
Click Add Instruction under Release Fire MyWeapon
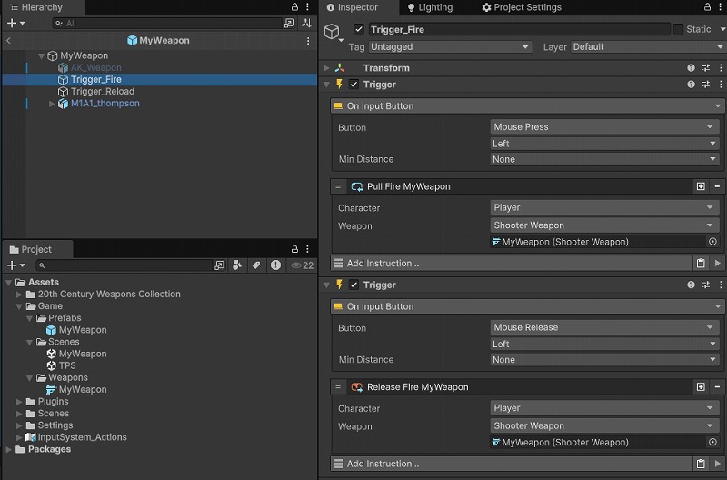pos(512,464)
